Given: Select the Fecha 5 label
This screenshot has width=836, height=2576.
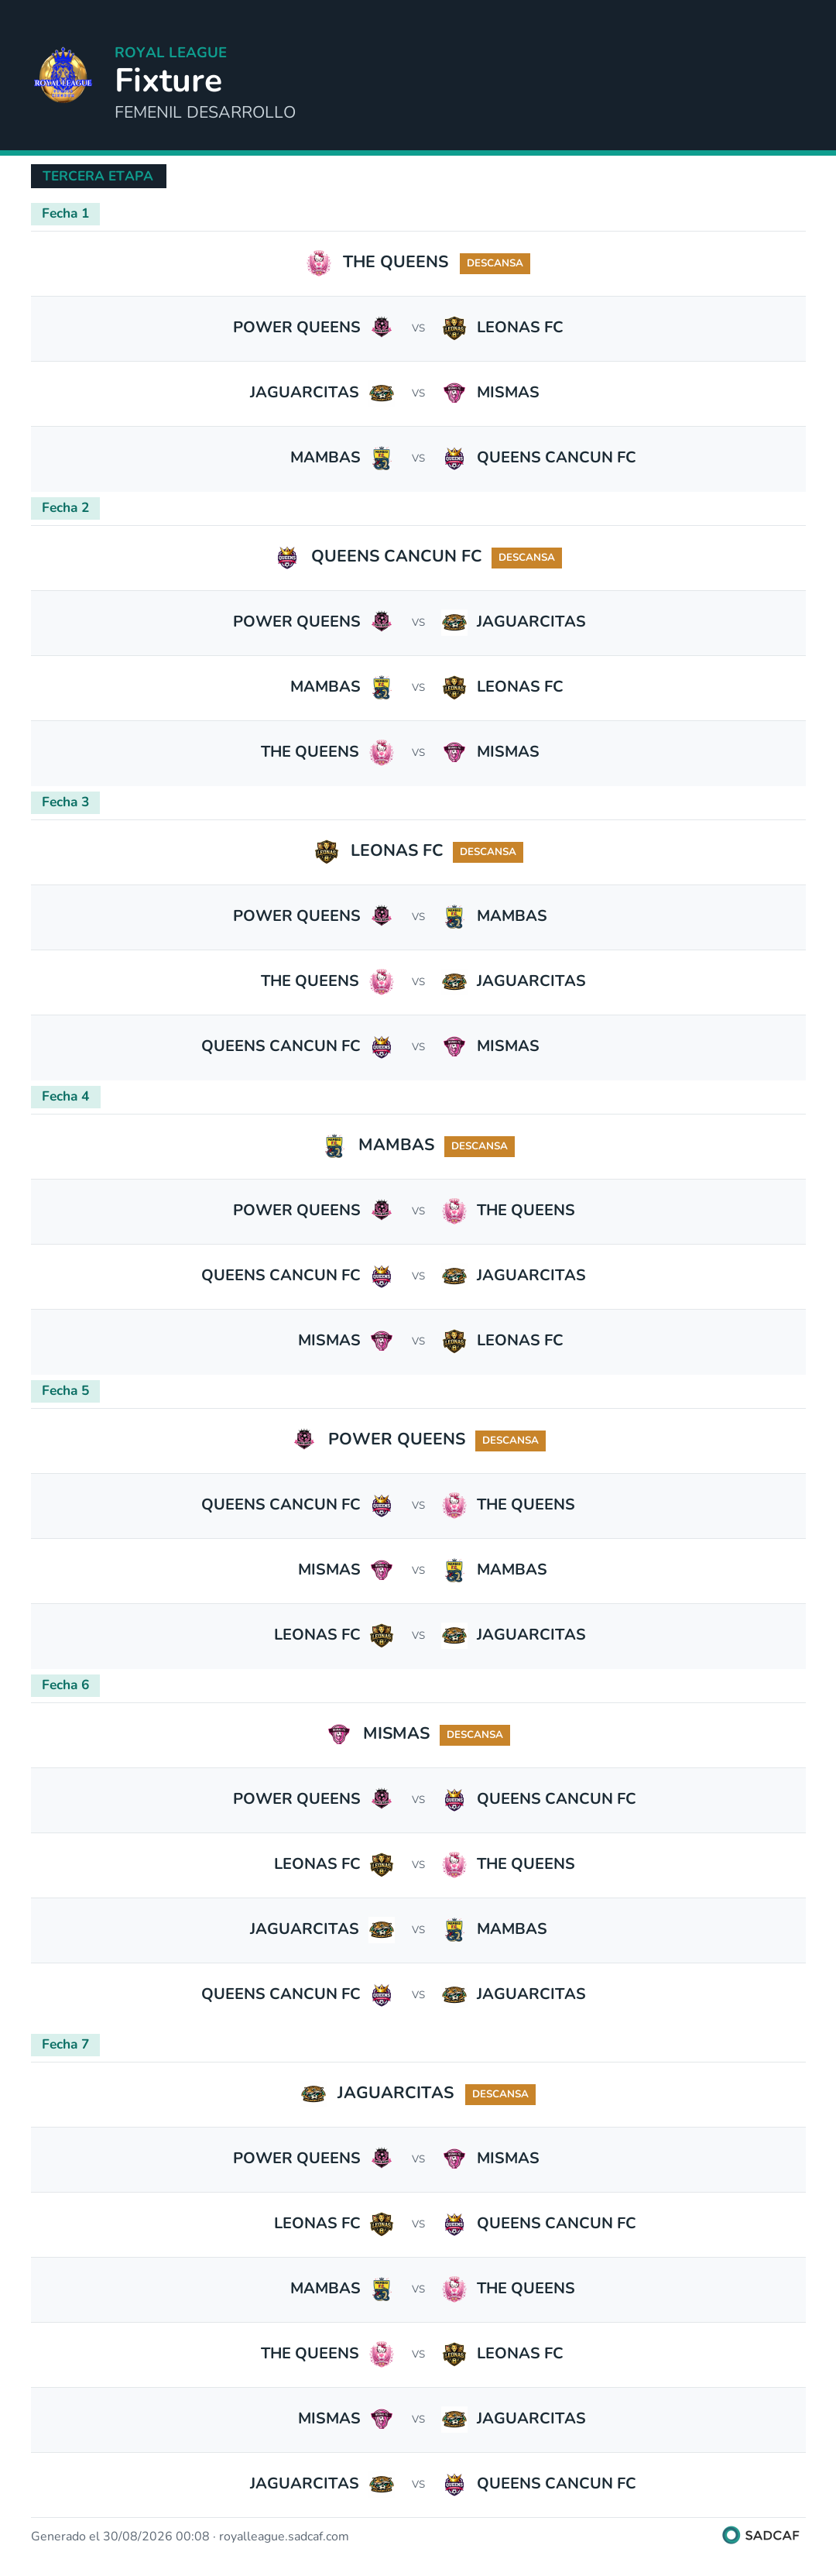Looking at the screenshot, I should coord(65,1390).
